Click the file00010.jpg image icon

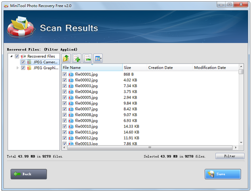tap(71, 126)
